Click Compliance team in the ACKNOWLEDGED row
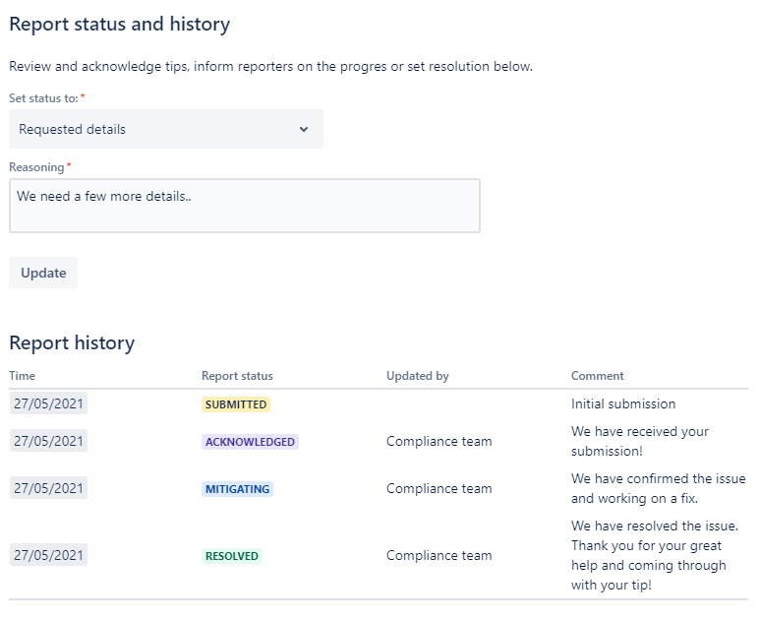760x619 pixels. pos(438,442)
